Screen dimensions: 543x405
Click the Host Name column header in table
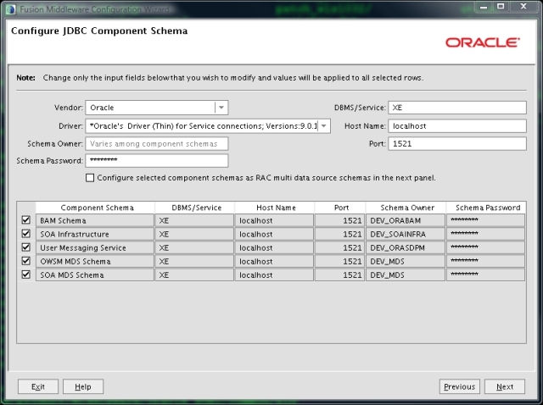pyautogui.click(x=275, y=208)
